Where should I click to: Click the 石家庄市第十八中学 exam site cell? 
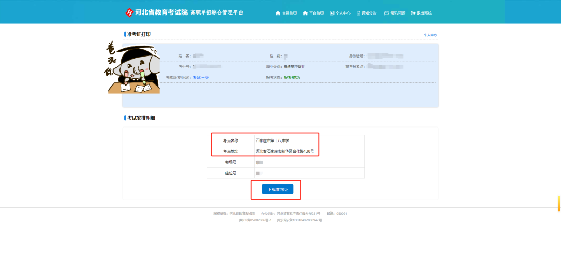click(x=309, y=140)
